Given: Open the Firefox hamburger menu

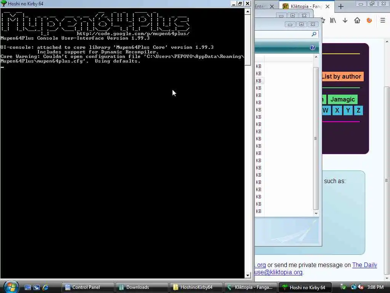Looking at the screenshot, I should 383,21.
